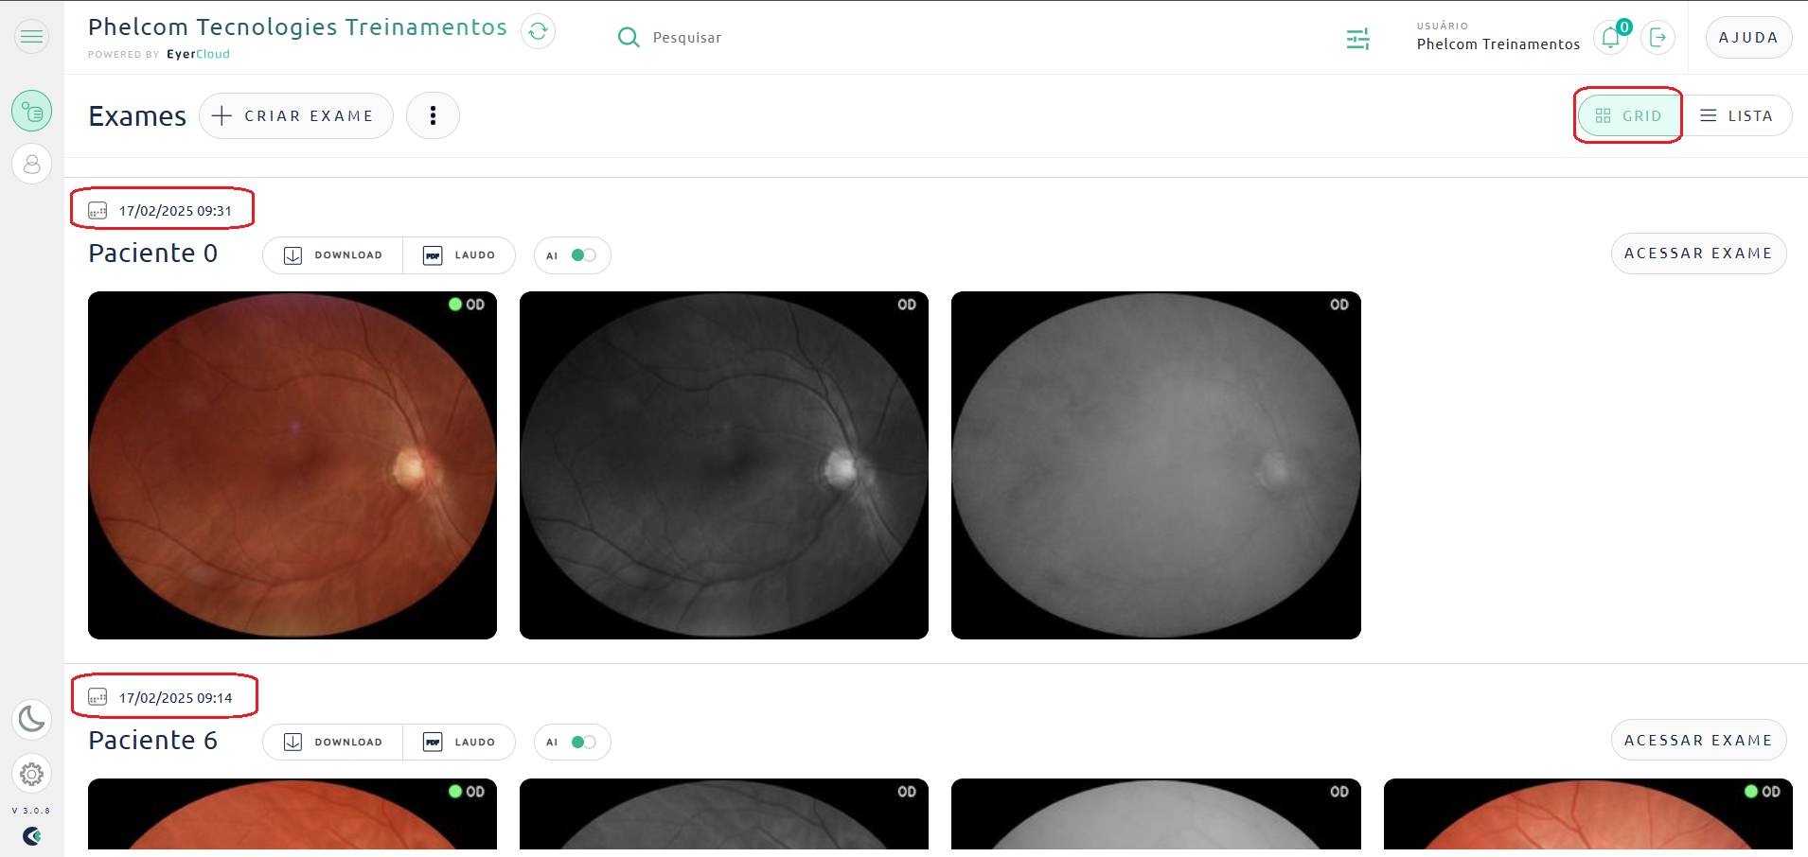Click the OD label on Paciente 0 light gray image
The height and width of the screenshot is (857, 1808).
tap(1339, 305)
